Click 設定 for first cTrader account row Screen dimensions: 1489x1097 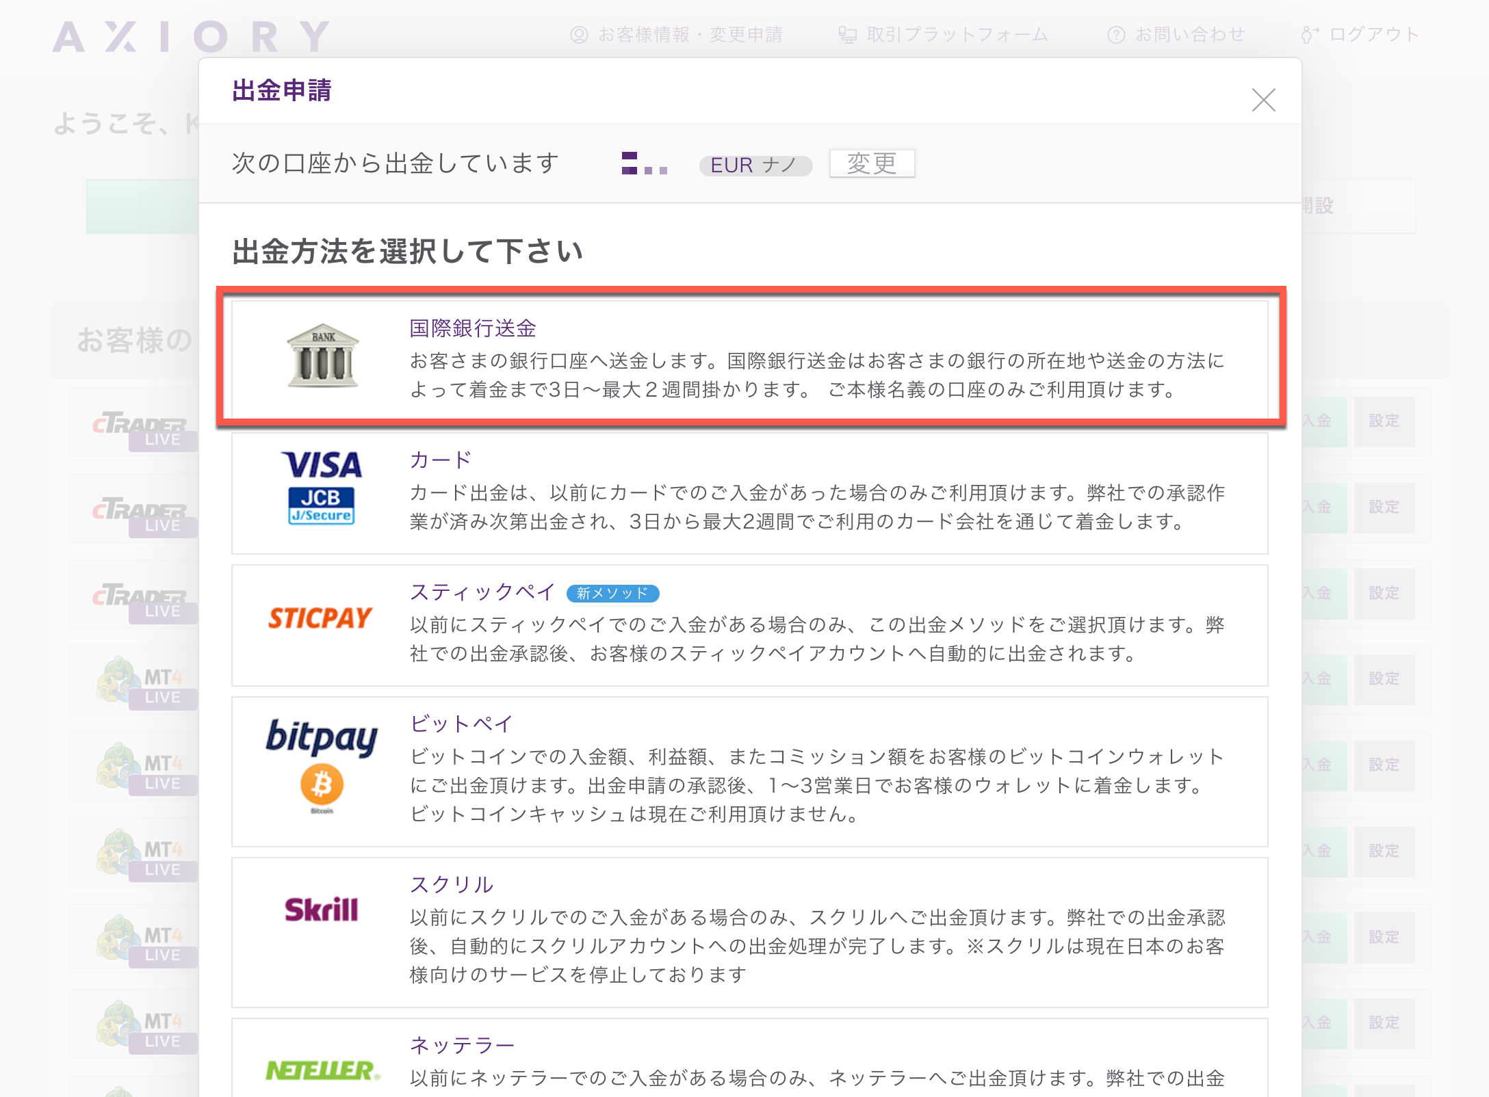[x=1384, y=421]
